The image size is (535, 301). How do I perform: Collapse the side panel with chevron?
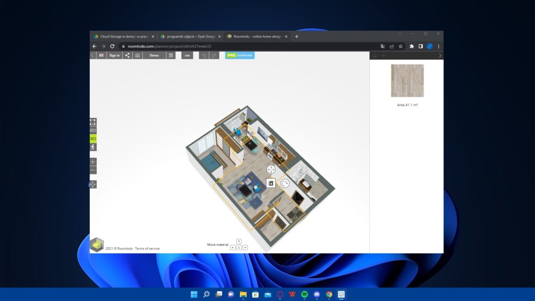coord(440,55)
